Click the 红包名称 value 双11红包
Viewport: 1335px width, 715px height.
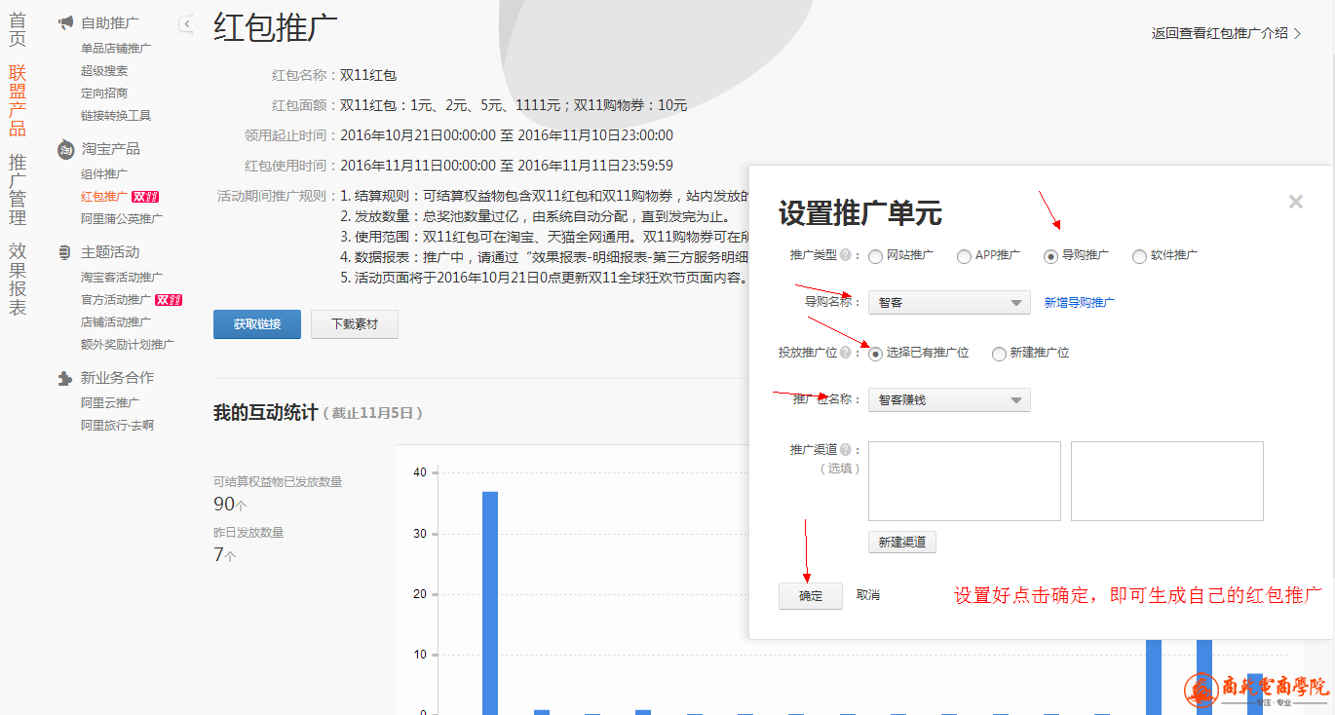[368, 75]
